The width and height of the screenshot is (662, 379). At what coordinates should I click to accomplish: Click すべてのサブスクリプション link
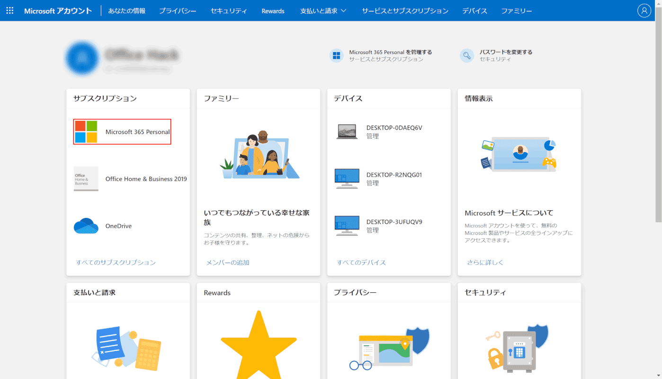click(x=116, y=262)
